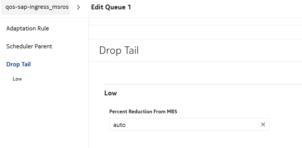Clear the Percent Reduction From MBS value
Screen dimensions: 302x148
[263, 125]
